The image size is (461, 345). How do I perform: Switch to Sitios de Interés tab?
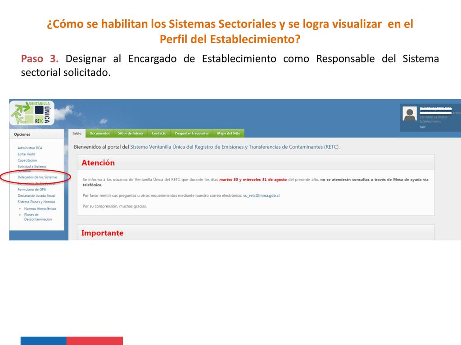pyautogui.click(x=131, y=133)
